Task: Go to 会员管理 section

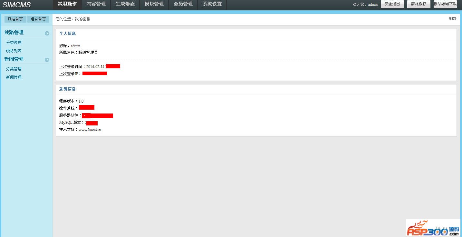Action: (x=183, y=5)
